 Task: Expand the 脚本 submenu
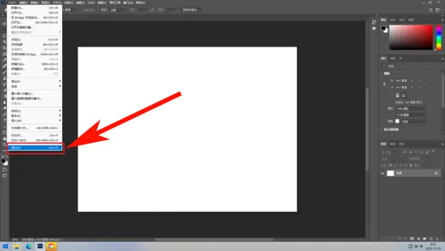coord(34,116)
